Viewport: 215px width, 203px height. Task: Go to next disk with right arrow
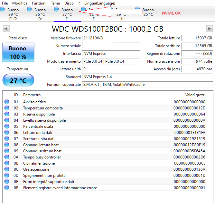(x=210, y=29)
